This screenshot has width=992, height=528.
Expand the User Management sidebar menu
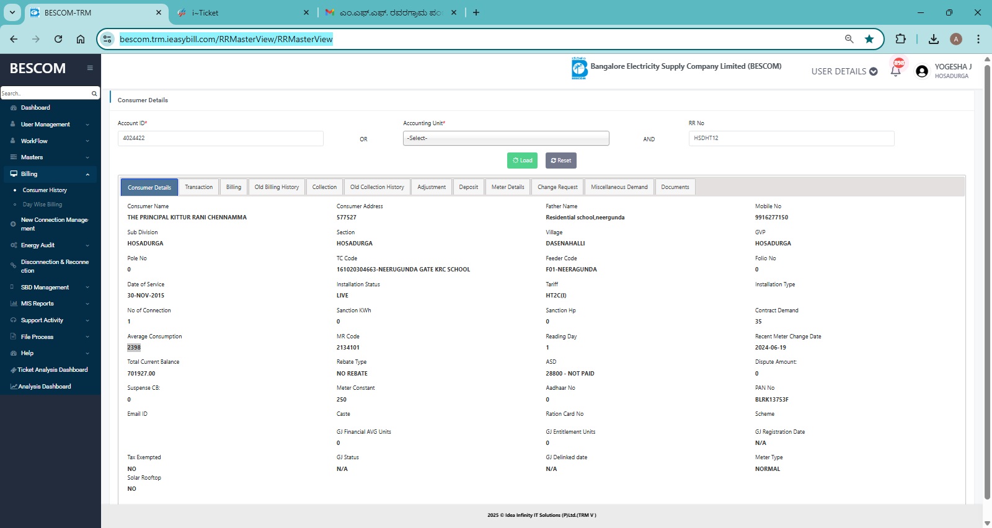(50, 125)
